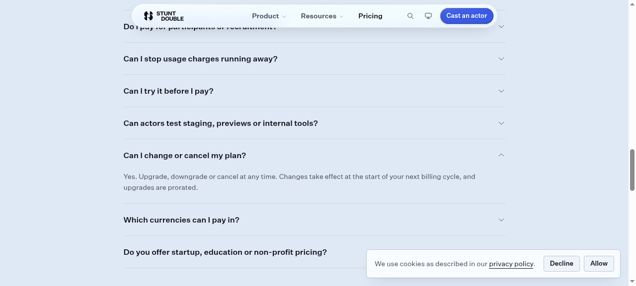Click the scrollbar up arrow
Viewport: 636px width, 286px height.
point(632,3)
